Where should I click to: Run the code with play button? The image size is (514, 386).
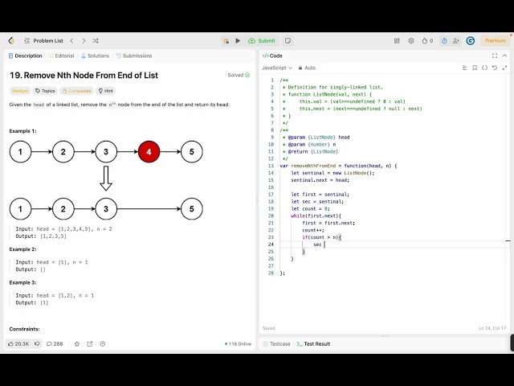tap(238, 41)
